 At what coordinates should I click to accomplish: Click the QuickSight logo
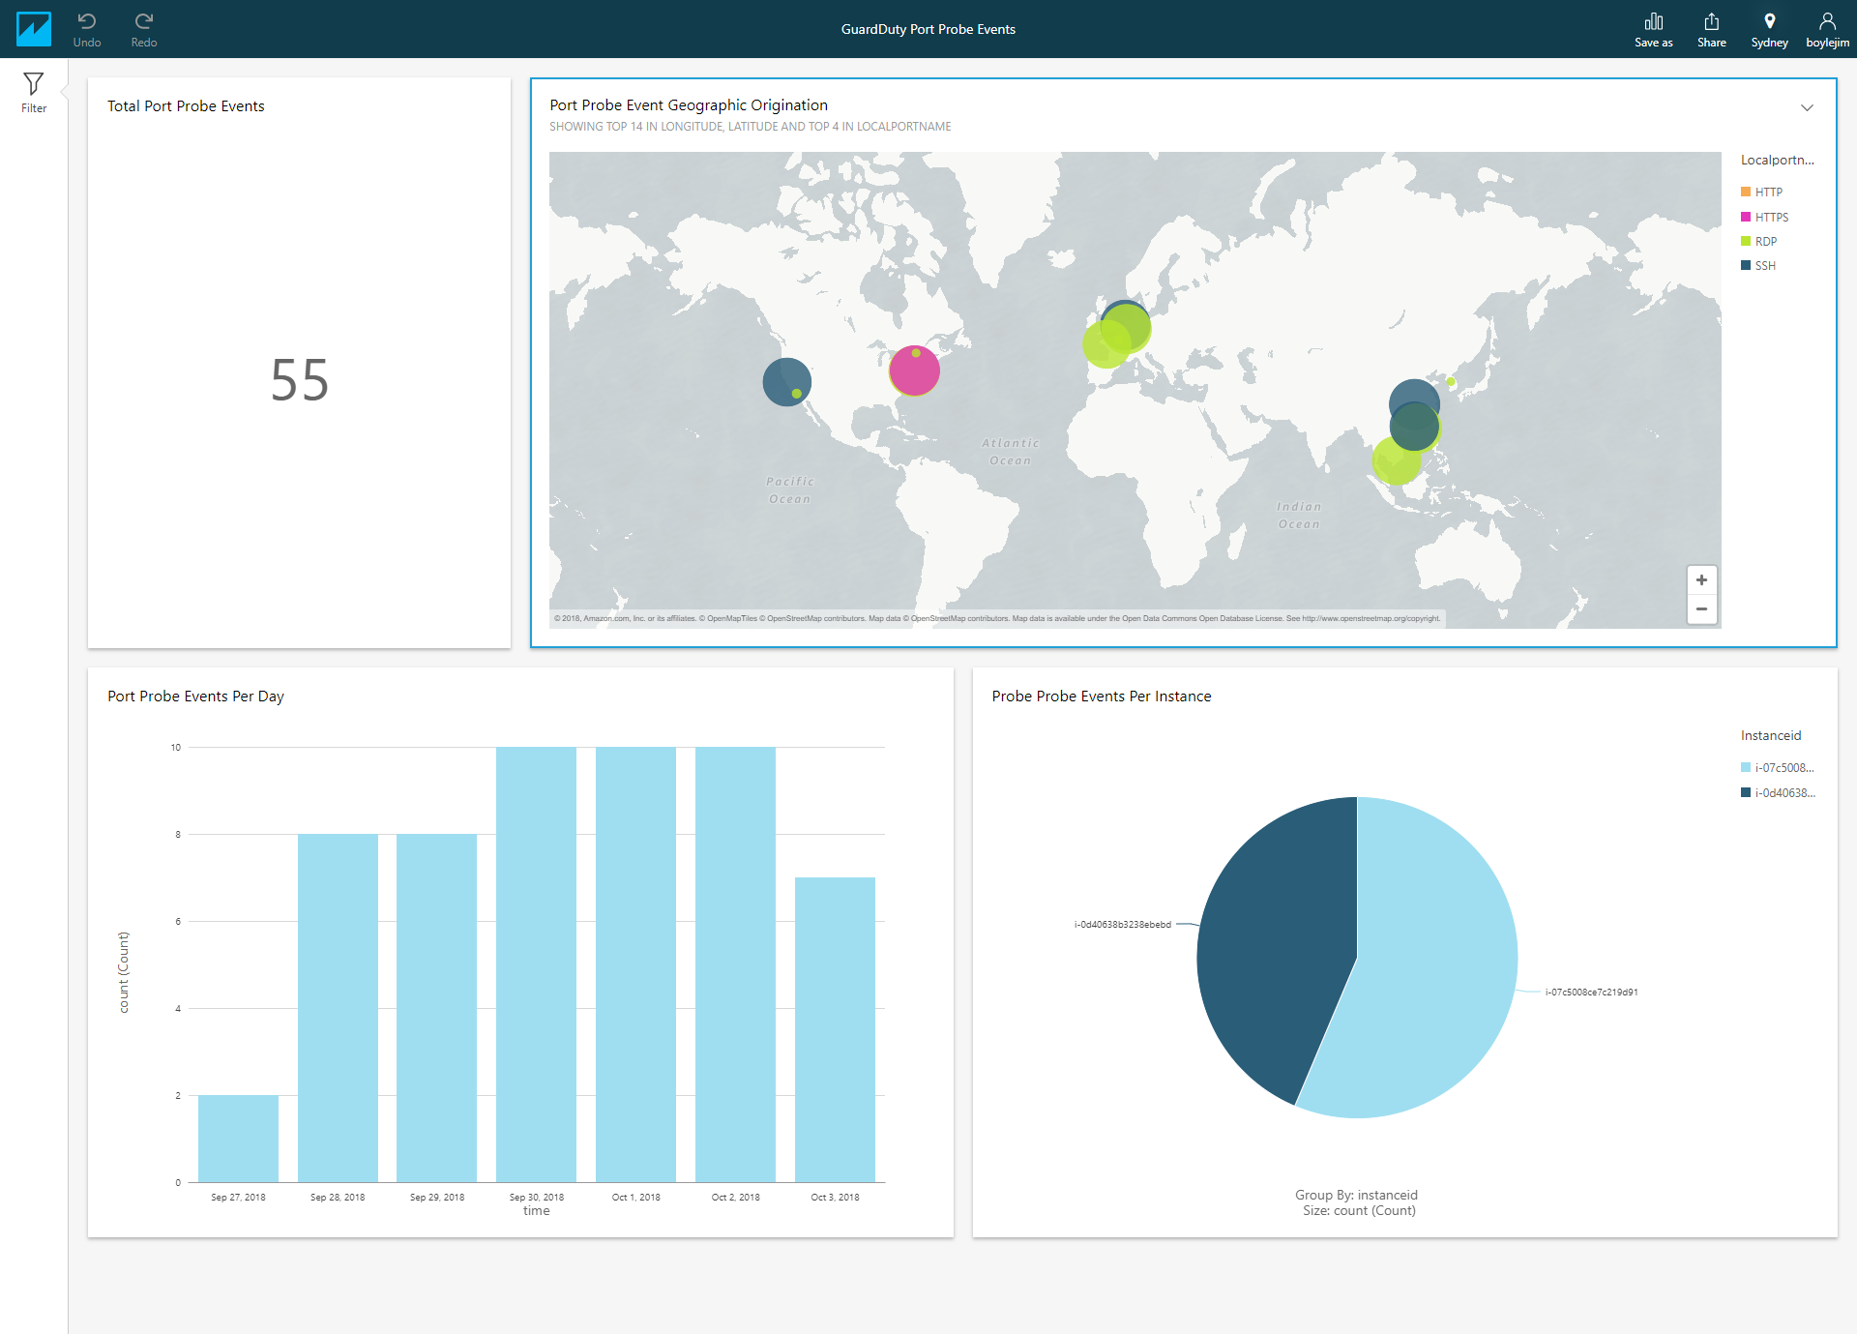[35, 29]
